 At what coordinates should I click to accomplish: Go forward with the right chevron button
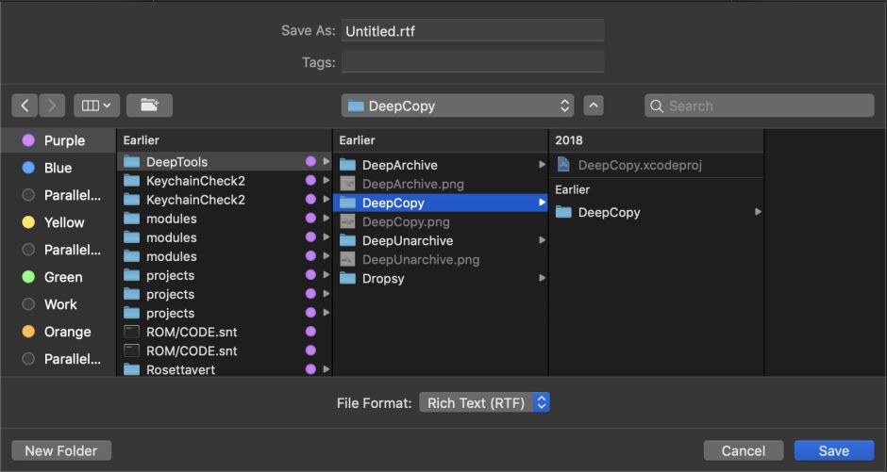point(52,106)
